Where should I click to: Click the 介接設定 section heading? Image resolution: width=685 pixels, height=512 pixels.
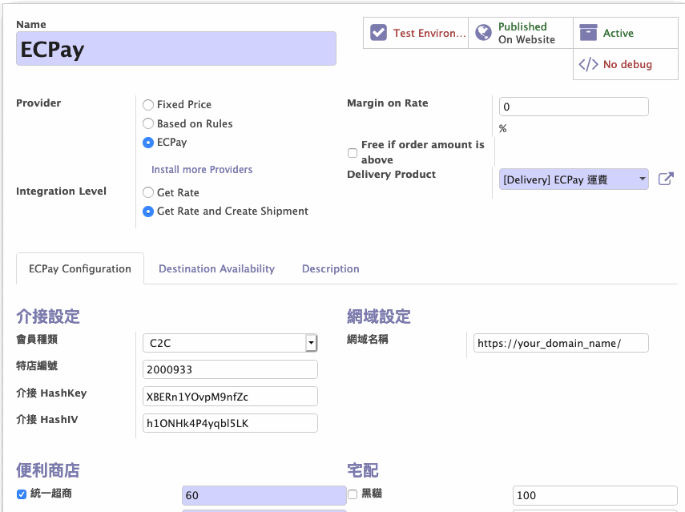(x=48, y=316)
